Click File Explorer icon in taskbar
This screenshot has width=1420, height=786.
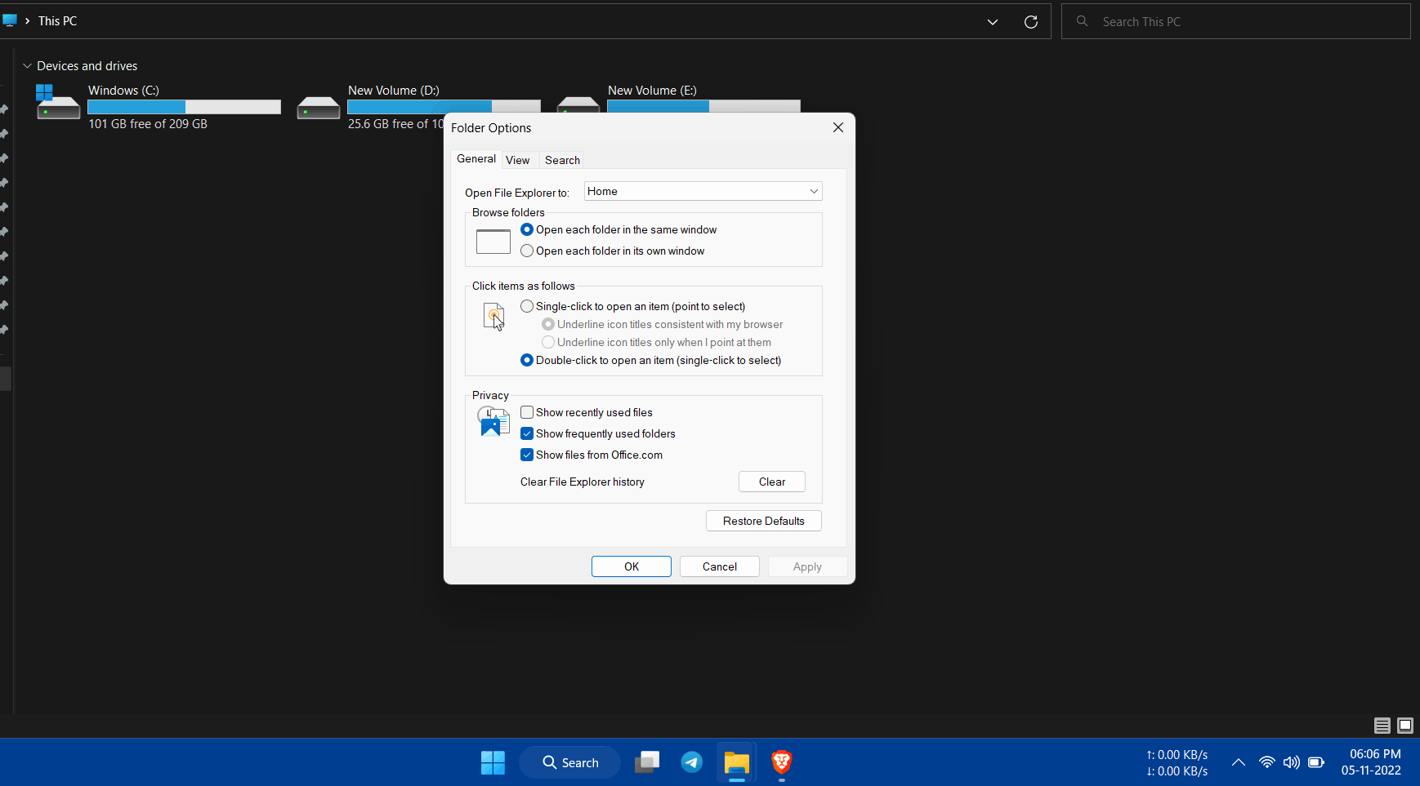737,762
